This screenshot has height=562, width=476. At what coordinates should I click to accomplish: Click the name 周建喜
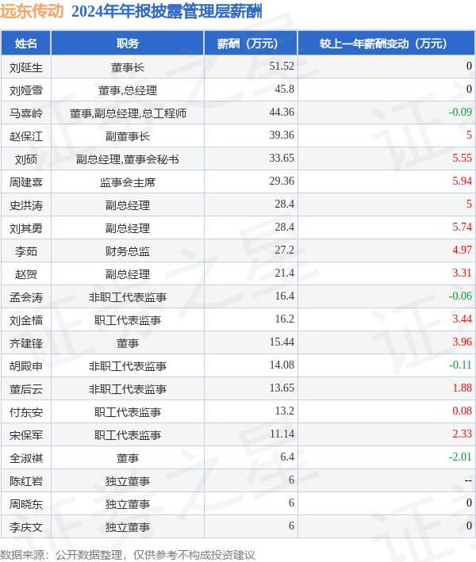pos(26,182)
